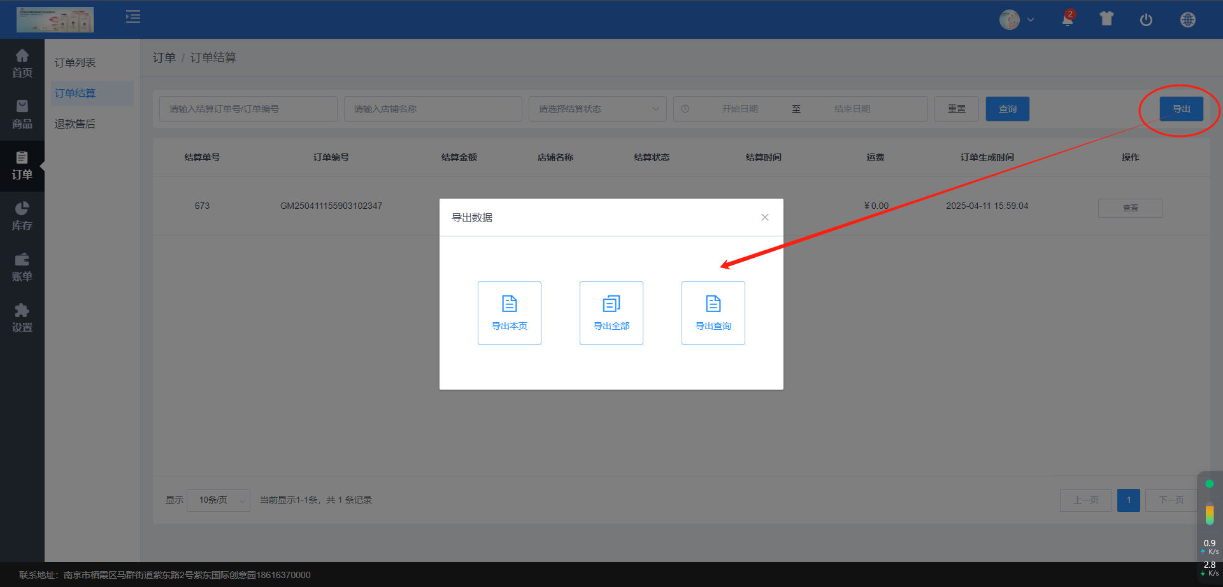Expand the user avatar dropdown
The image size is (1223, 587).
click(x=1017, y=20)
